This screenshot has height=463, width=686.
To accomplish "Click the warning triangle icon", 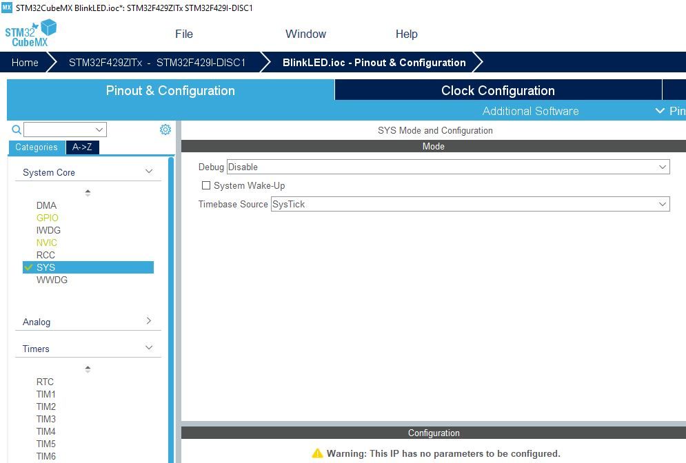I will 317,453.
